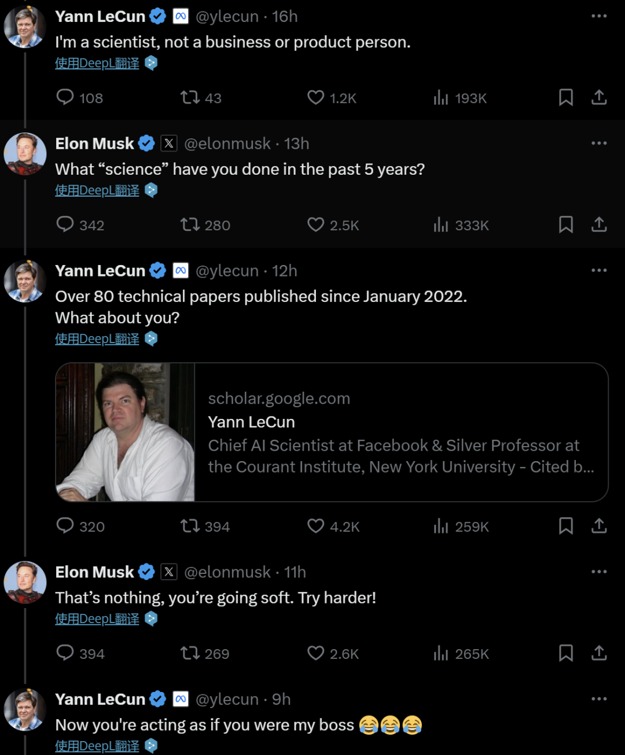This screenshot has width=625, height=755.
Task: View analytics on Musk's 'Try harder' tweet
Action: tap(441, 653)
